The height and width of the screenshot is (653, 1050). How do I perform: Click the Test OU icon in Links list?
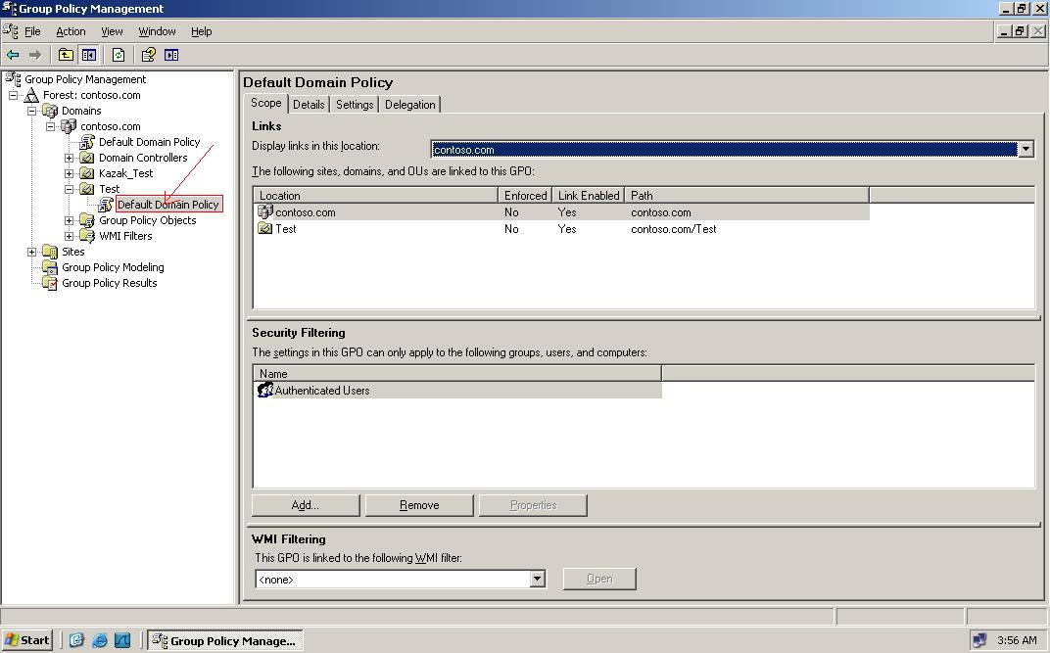coord(265,229)
